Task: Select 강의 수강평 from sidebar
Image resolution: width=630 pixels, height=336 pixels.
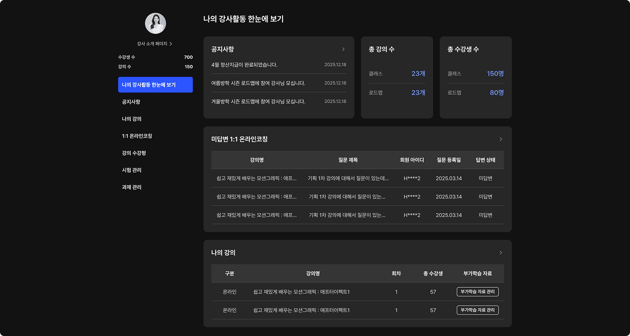Action: tap(134, 153)
